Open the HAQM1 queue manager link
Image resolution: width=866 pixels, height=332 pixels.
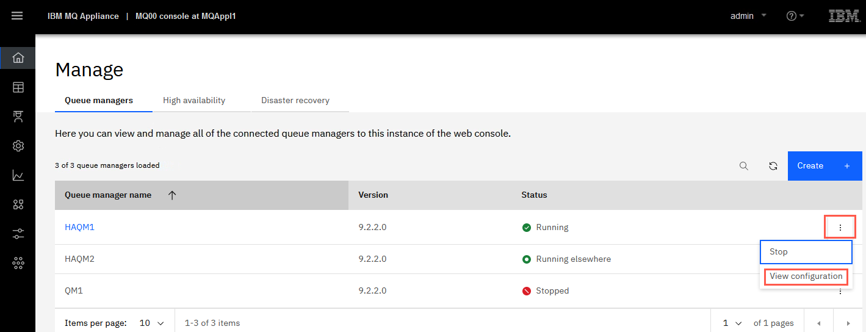(x=79, y=227)
